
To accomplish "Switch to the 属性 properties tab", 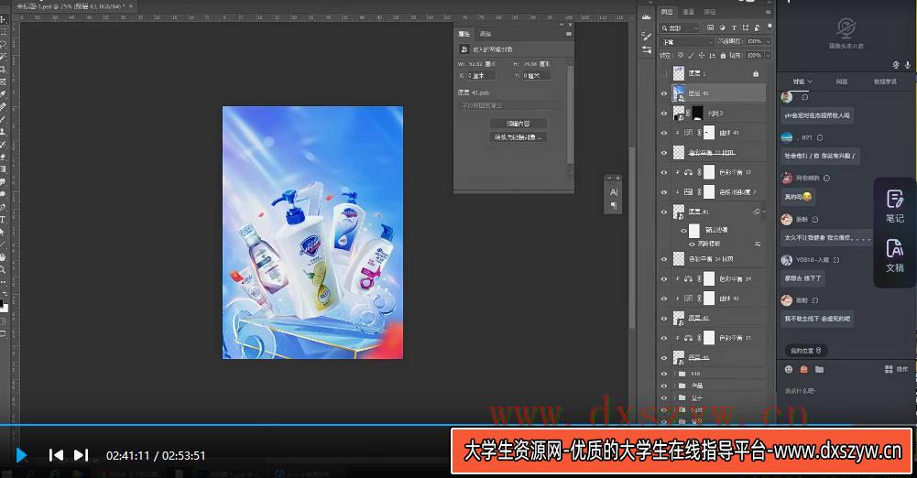I will [x=464, y=34].
